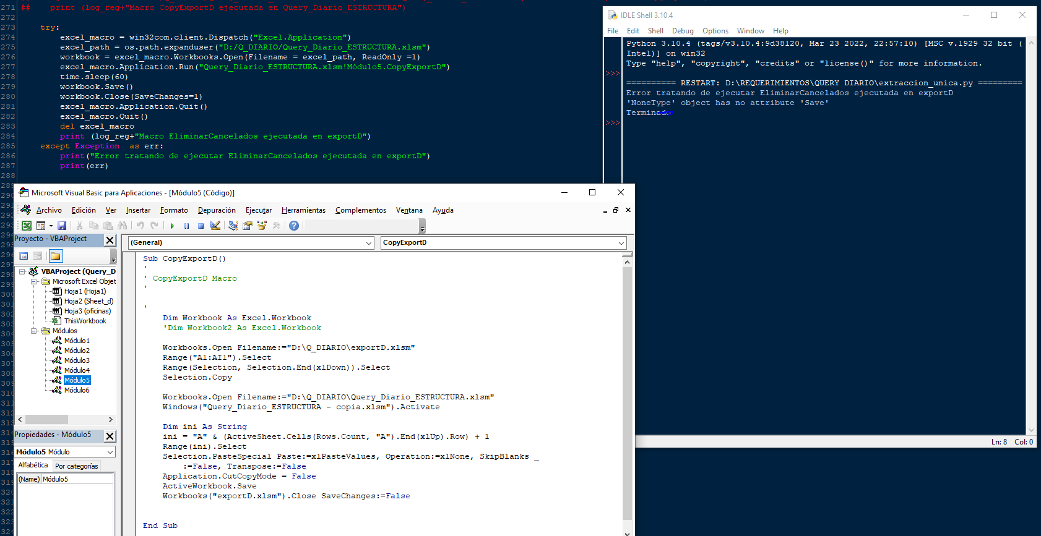Select ThisWorkbook in project tree
The width and height of the screenshot is (1041, 536).
tap(85, 321)
